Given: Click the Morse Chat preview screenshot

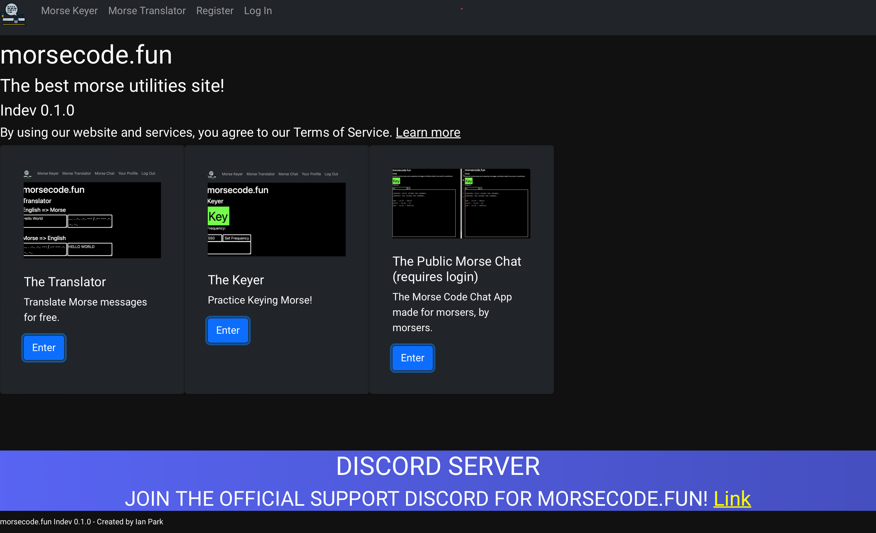Looking at the screenshot, I should pyautogui.click(x=461, y=203).
